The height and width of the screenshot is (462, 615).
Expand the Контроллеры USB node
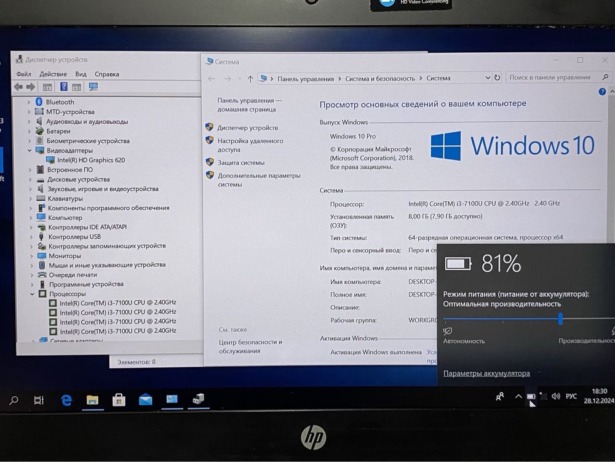click(x=31, y=237)
